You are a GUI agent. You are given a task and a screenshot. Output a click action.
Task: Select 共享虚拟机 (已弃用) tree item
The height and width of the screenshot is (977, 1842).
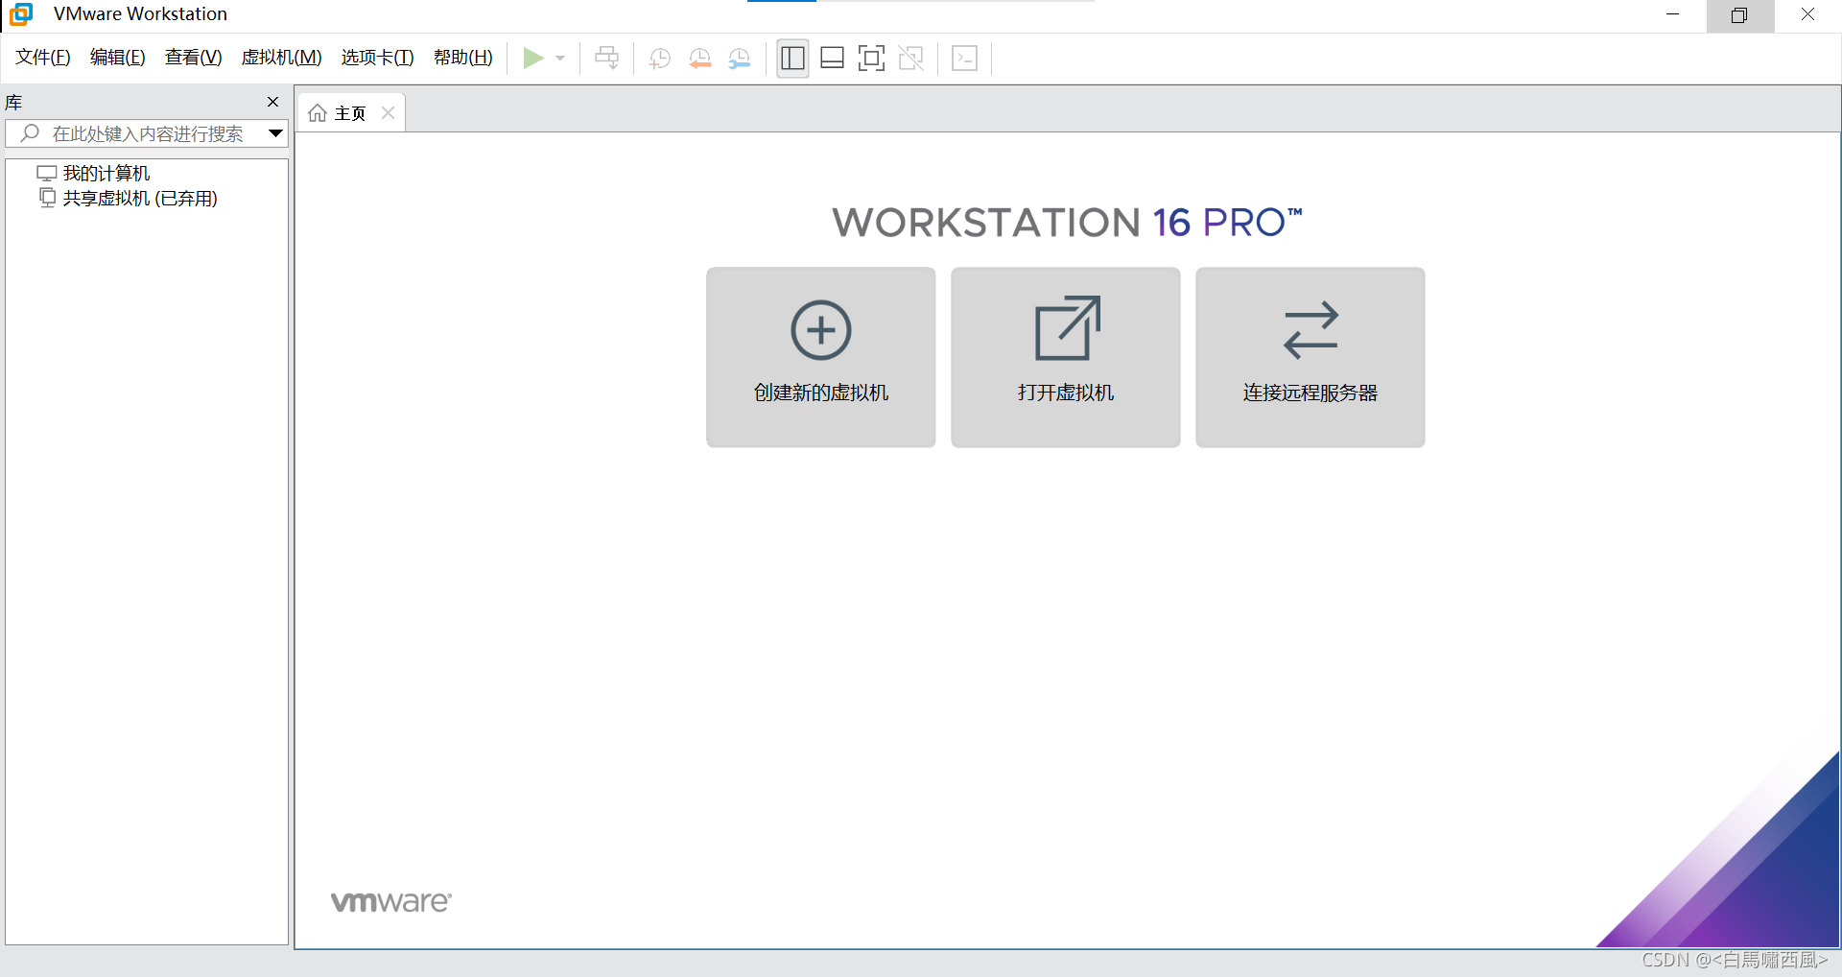(140, 199)
